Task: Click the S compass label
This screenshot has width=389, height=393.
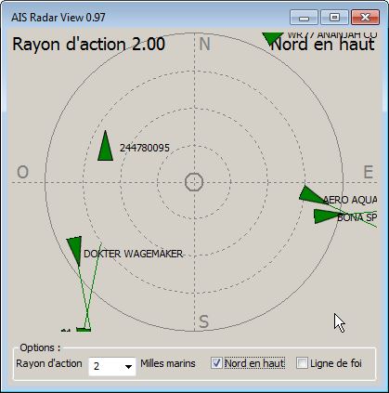Action: pos(203,321)
